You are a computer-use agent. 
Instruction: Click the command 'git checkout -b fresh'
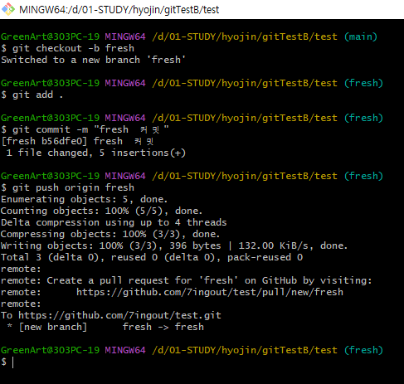coord(73,48)
